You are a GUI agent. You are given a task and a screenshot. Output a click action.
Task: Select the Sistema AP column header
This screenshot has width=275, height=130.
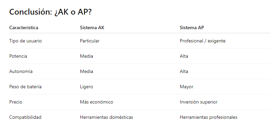click(x=192, y=27)
